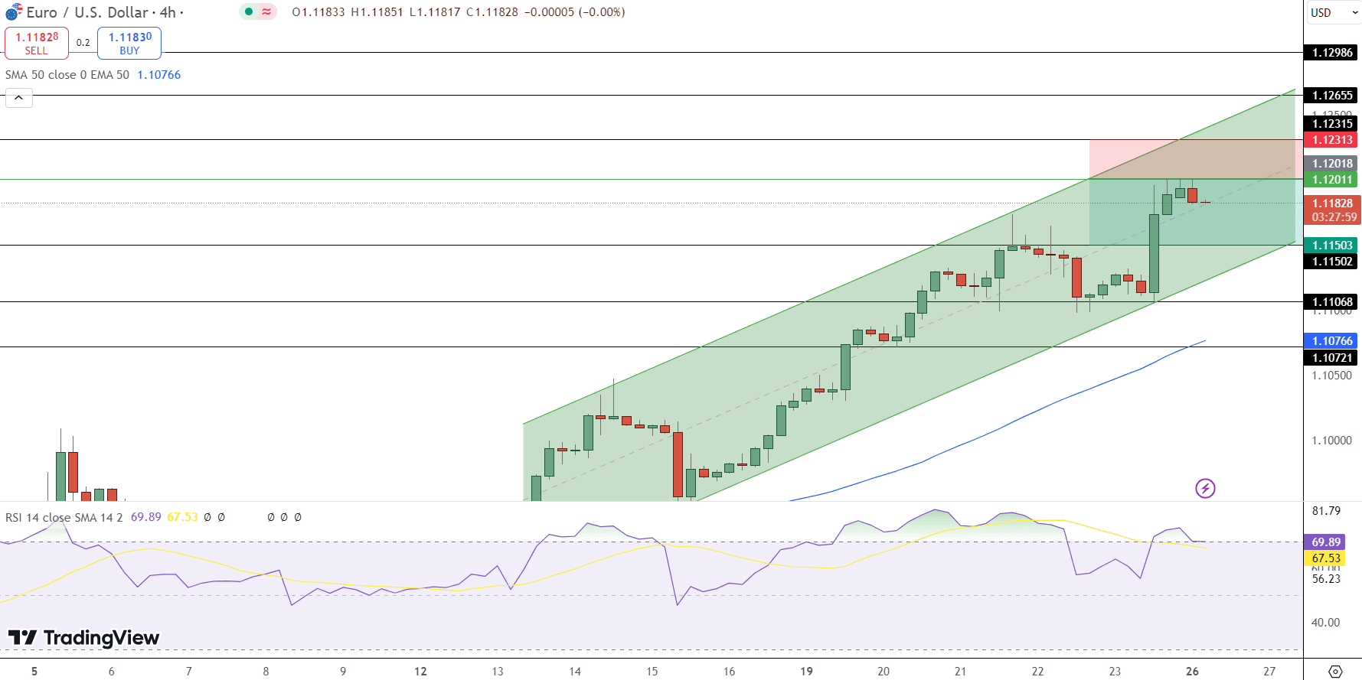Viewport: 1362px width, 680px height.
Task: Click date 12 on the time axis
Action: click(x=420, y=672)
